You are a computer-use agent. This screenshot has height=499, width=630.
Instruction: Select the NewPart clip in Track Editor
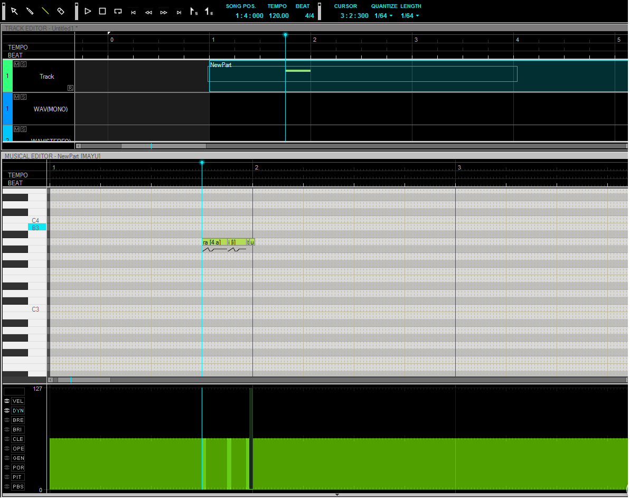(x=418, y=77)
